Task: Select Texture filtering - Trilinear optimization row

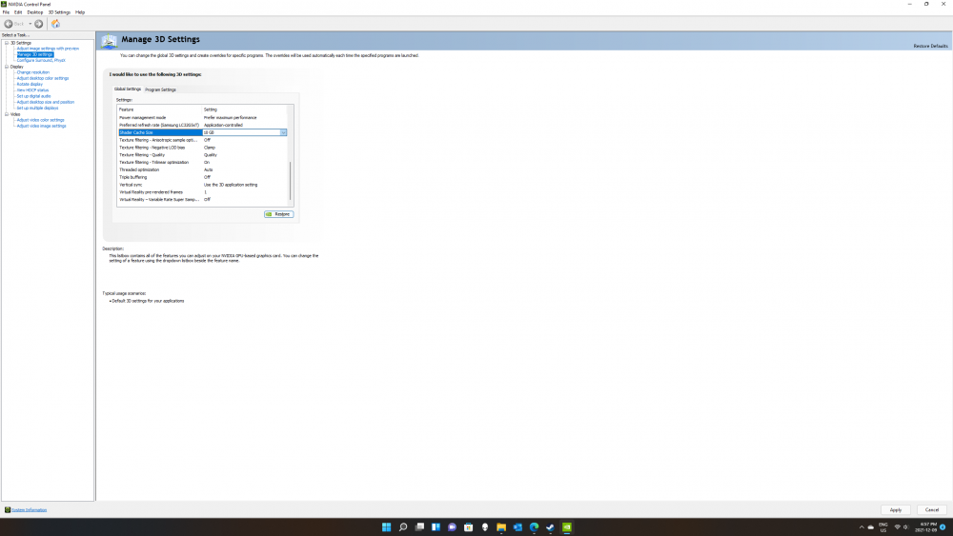Action: (x=203, y=162)
